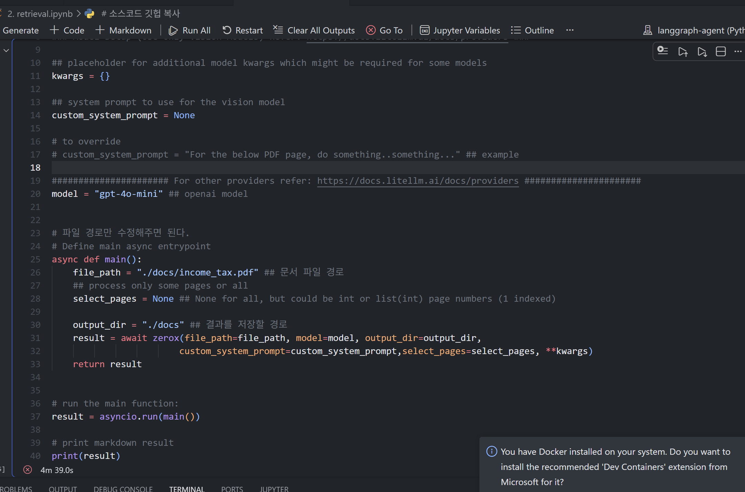Click the Outline toolbar button
This screenshot has width=745, height=492.
532,30
